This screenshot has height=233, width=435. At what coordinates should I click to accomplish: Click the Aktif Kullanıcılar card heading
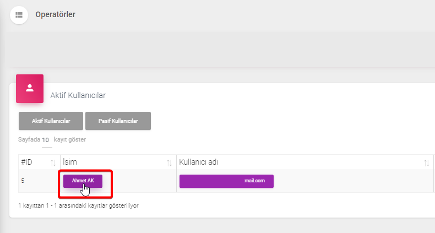pyautogui.click(x=78, y=95)
